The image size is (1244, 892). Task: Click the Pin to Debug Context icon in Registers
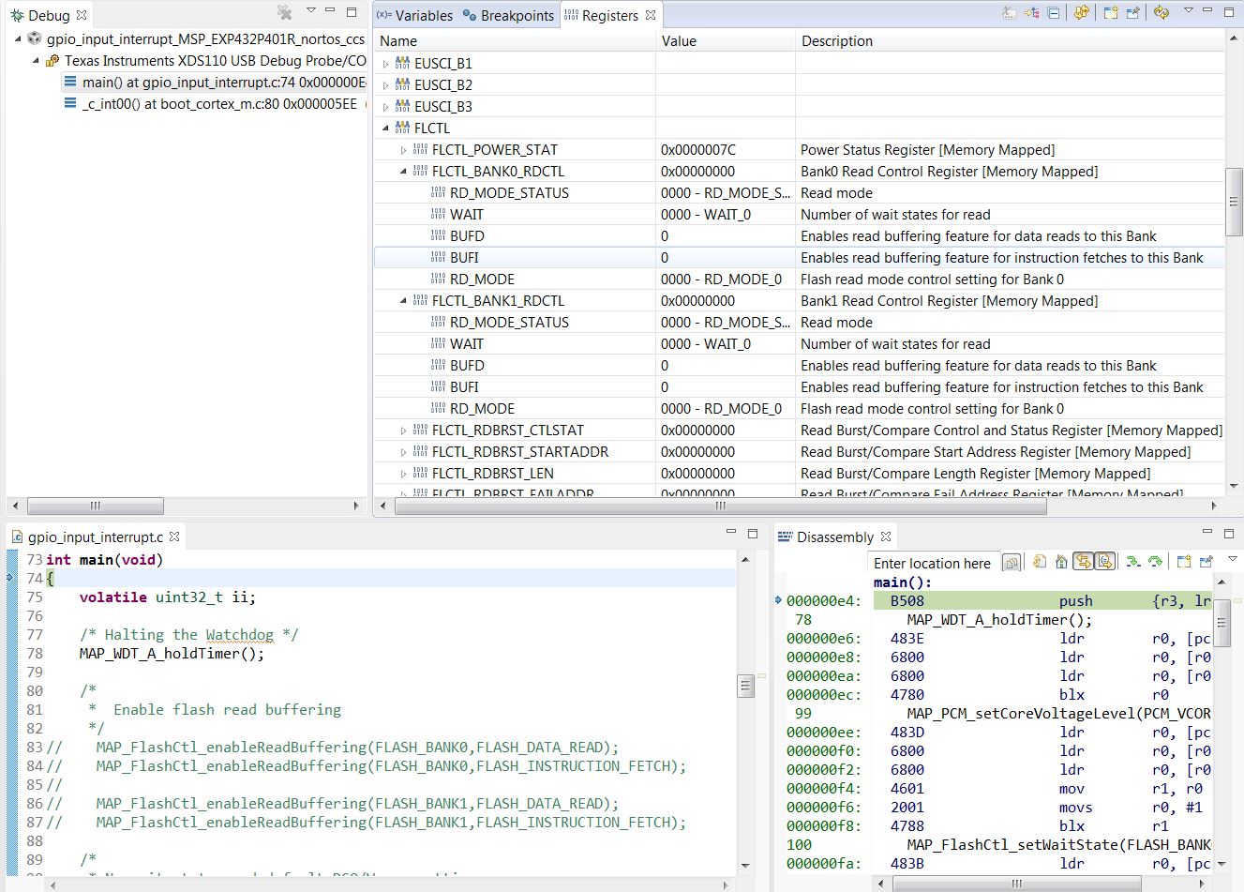point(1132,13)
